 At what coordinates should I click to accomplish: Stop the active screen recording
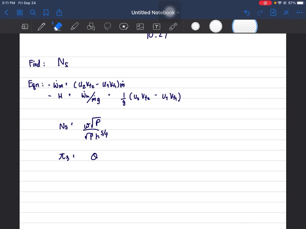tap(265, 3)
